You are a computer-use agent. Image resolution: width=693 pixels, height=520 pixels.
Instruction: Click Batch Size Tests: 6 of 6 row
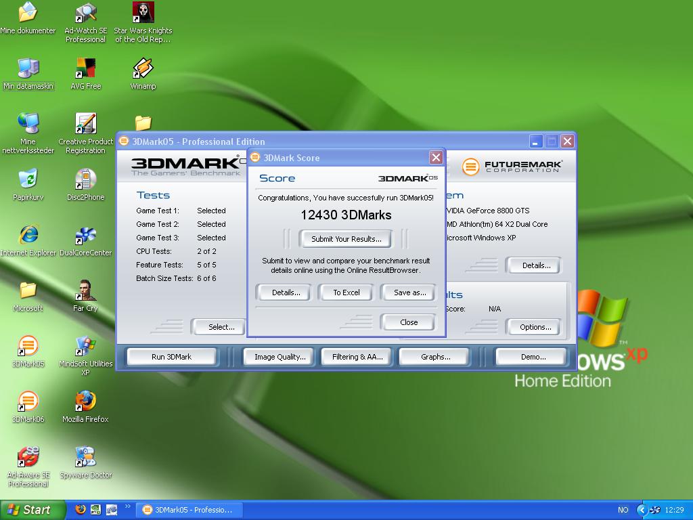click(x=177, y=278)
